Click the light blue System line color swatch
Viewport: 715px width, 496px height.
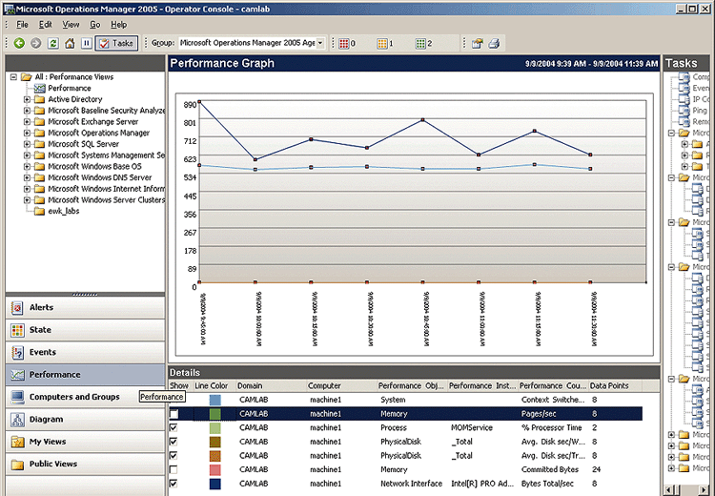[214, 401]
